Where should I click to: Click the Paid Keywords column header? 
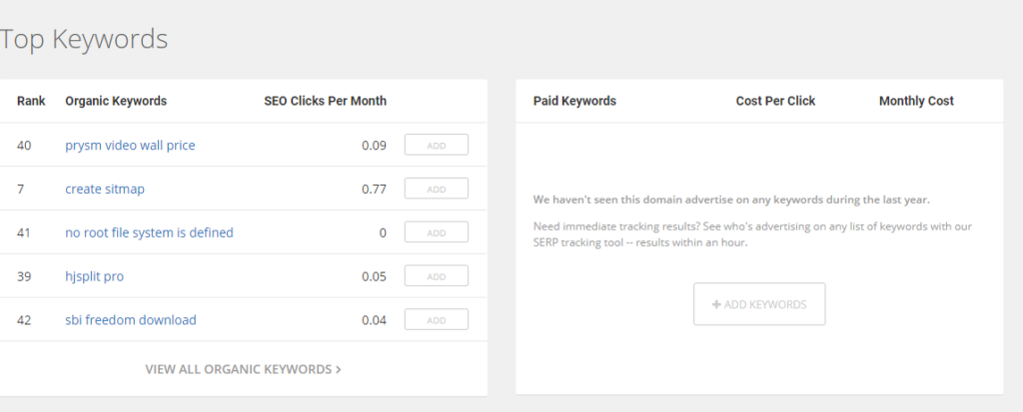(x=574, y=101)
